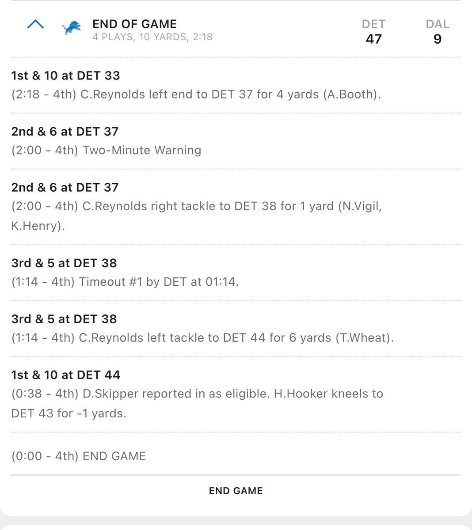Select the END OF GAME drive title
The width and height of the screenshot is (472, 530).
click(134, 24)
